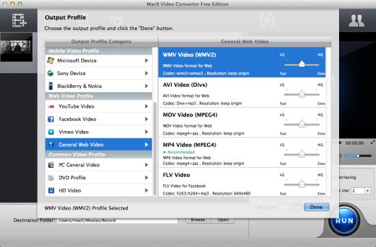Screen dimensions: 376x247
Task: Click the RUN button
Action: click(x=344, y=220)
